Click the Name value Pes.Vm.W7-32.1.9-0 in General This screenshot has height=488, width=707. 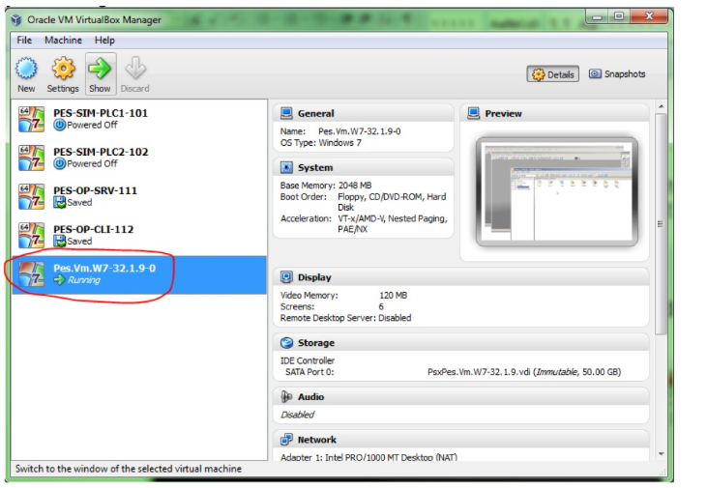[360, 131]
